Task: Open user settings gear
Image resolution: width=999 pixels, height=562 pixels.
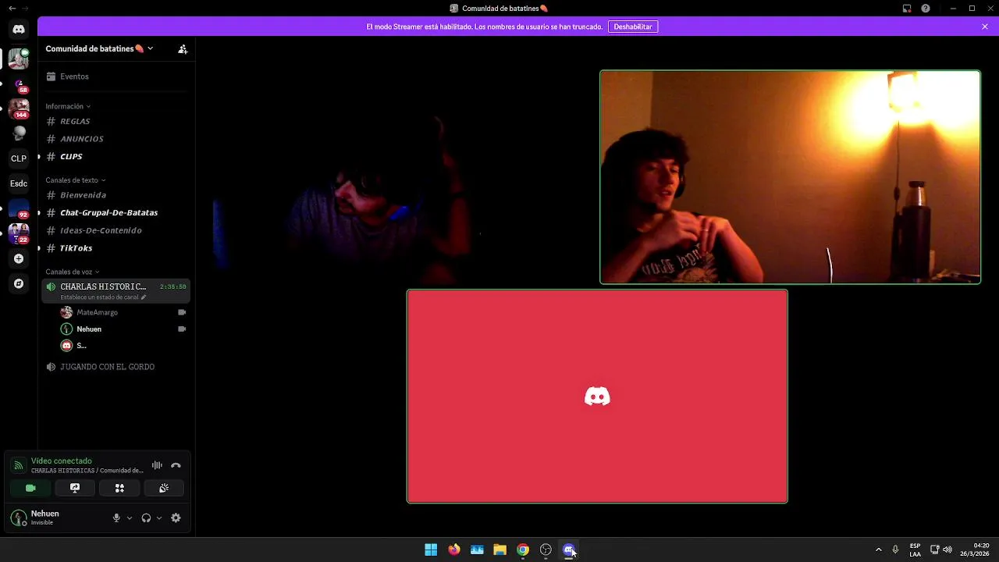Action: tap(176, 518)
